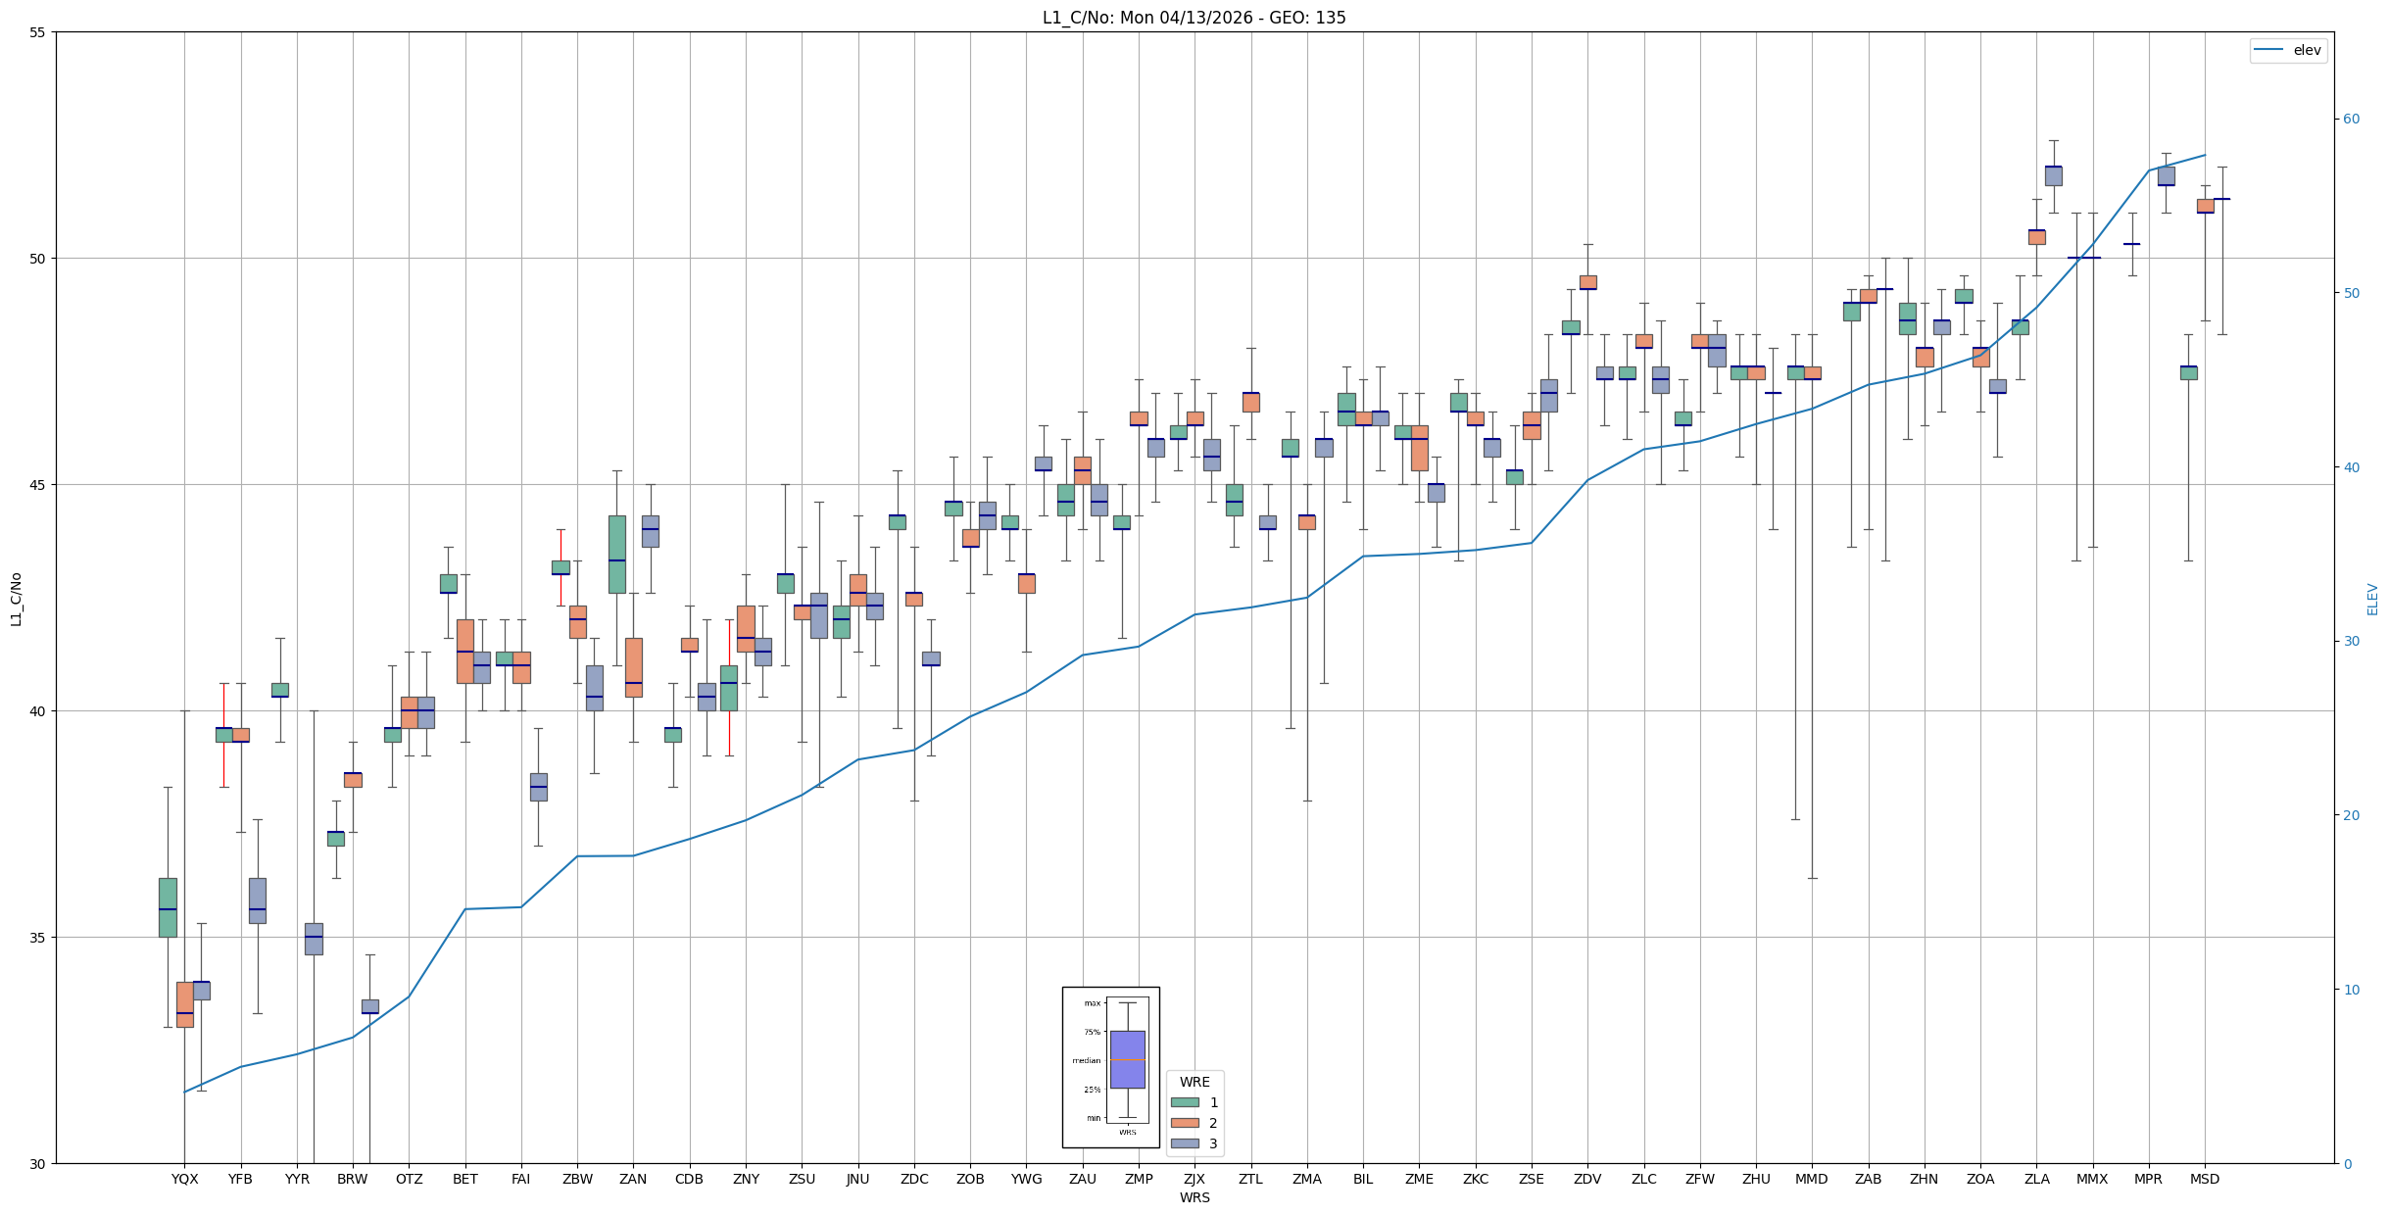Click the YQX station label
This screenshot has height=1215, width=2389.
(184, 1179)
